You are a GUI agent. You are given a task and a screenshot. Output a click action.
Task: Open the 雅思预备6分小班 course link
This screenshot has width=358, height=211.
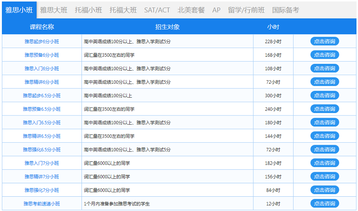click(x=42, y=55)
